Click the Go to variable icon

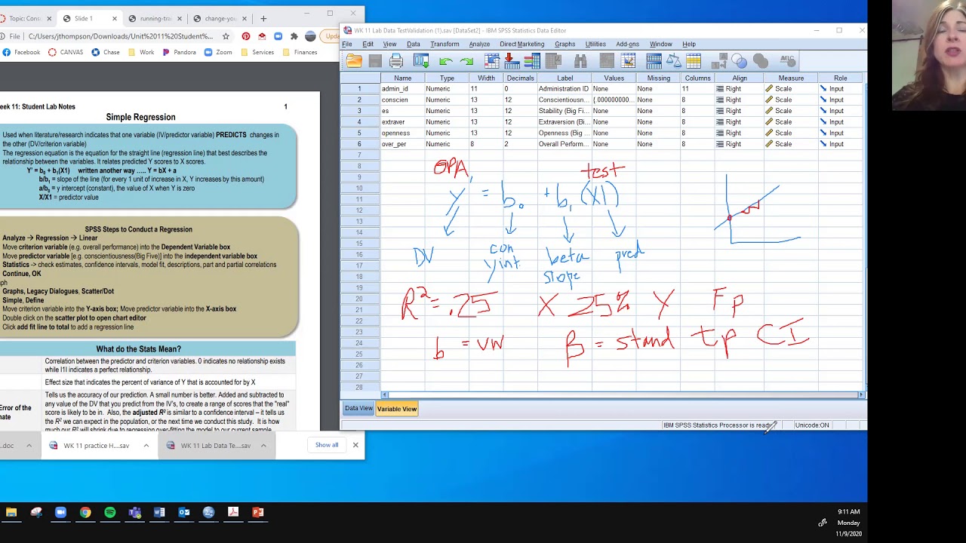point(512,61)
